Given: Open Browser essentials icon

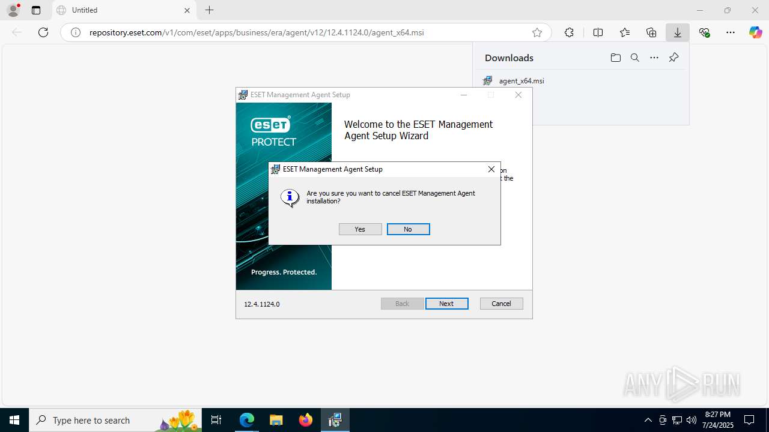Looking at the screenshot, I should [x=705, y=32].
